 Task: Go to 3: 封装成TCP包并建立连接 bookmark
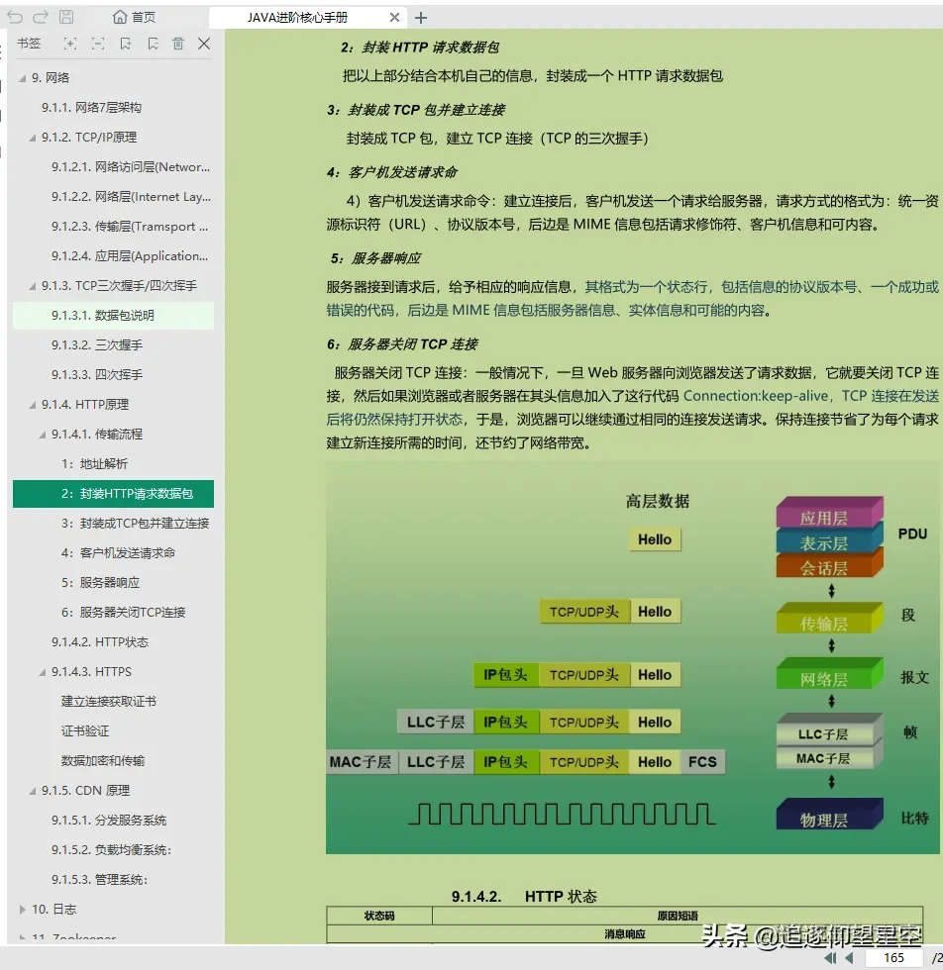(135, 524)
